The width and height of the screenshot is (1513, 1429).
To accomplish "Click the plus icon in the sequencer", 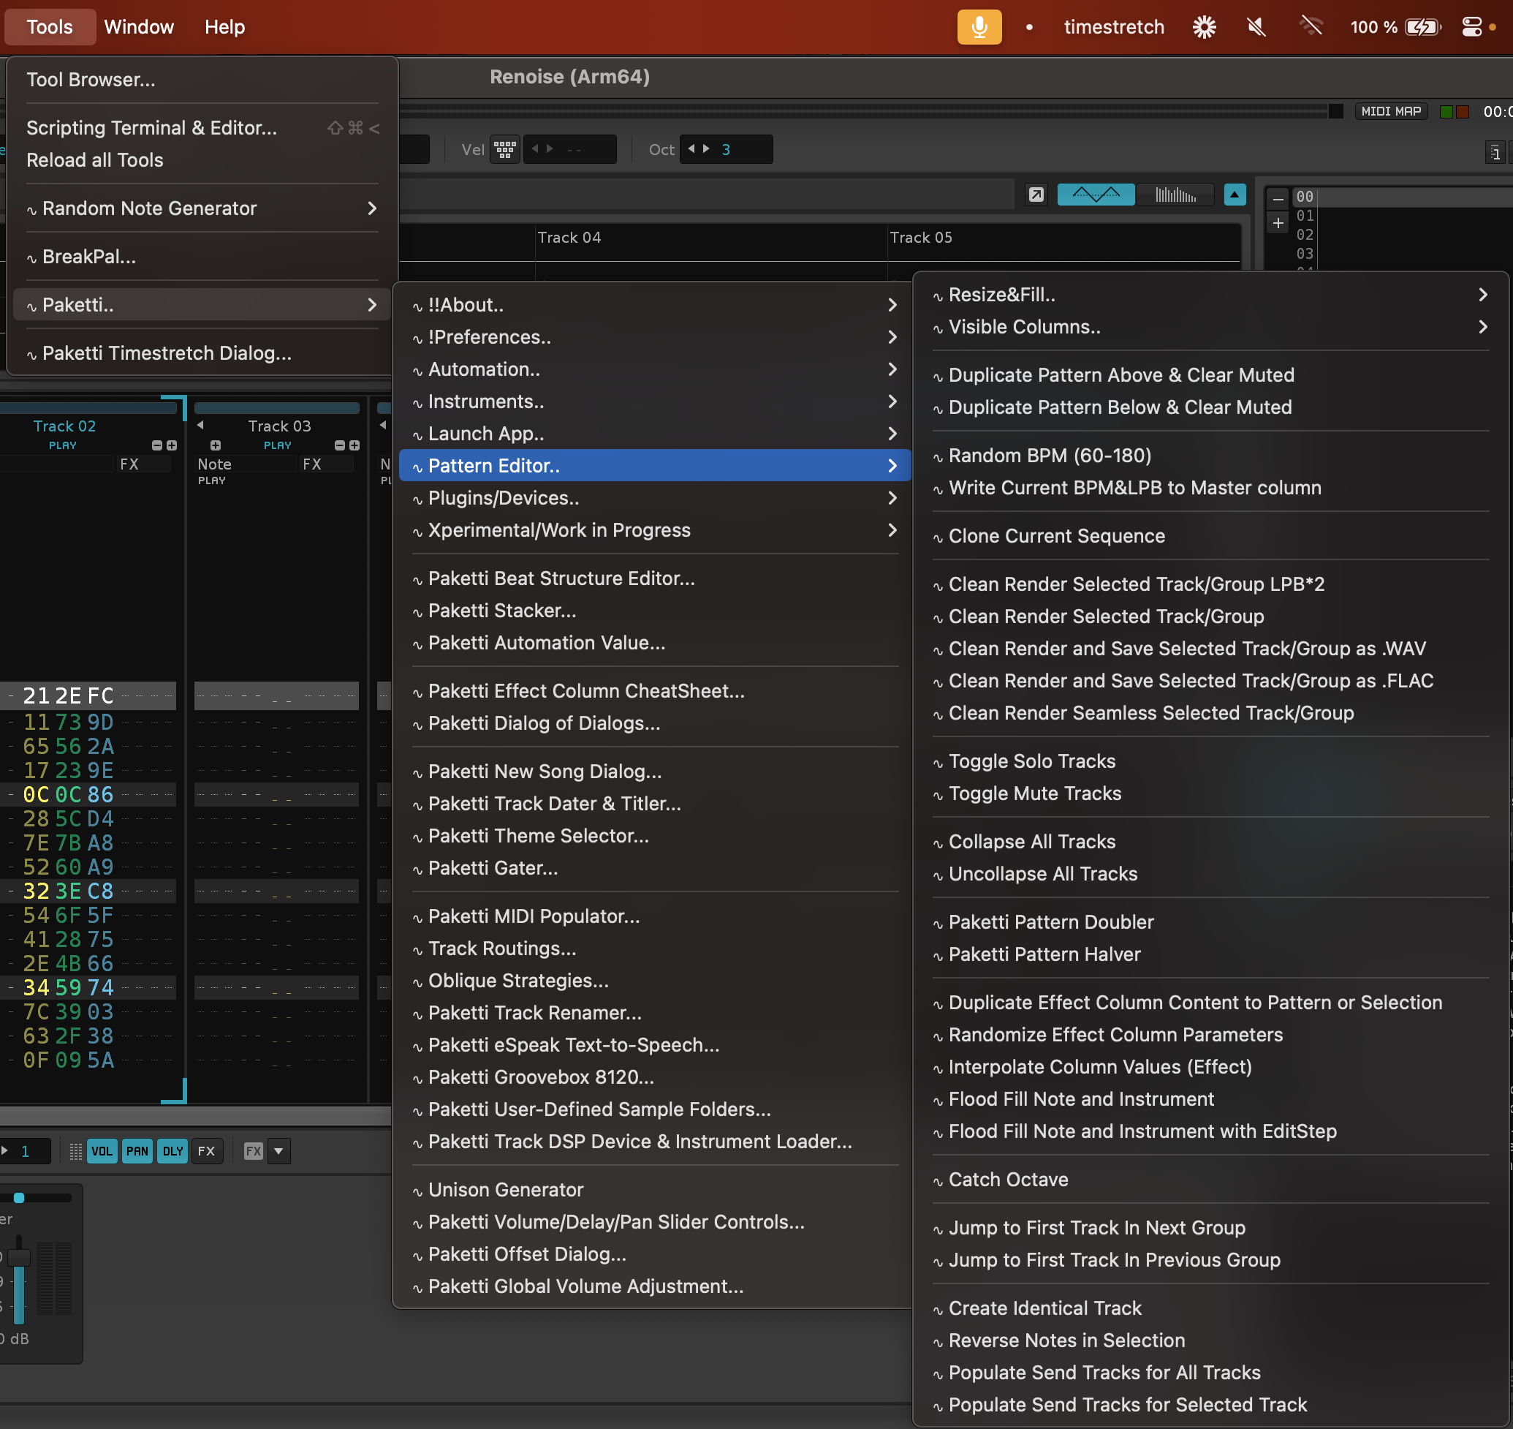I will point(1278,223).
